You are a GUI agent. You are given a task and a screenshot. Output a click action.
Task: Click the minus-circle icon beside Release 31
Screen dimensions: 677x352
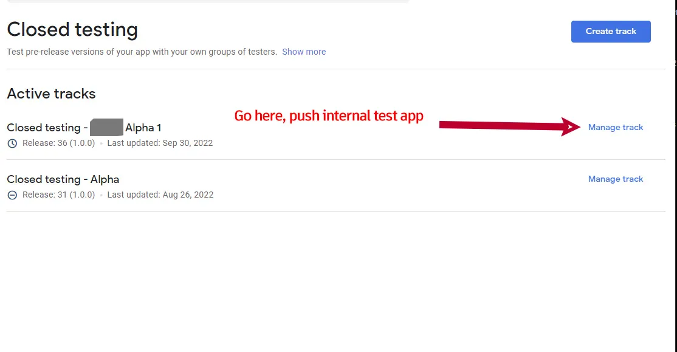[12, 195]
